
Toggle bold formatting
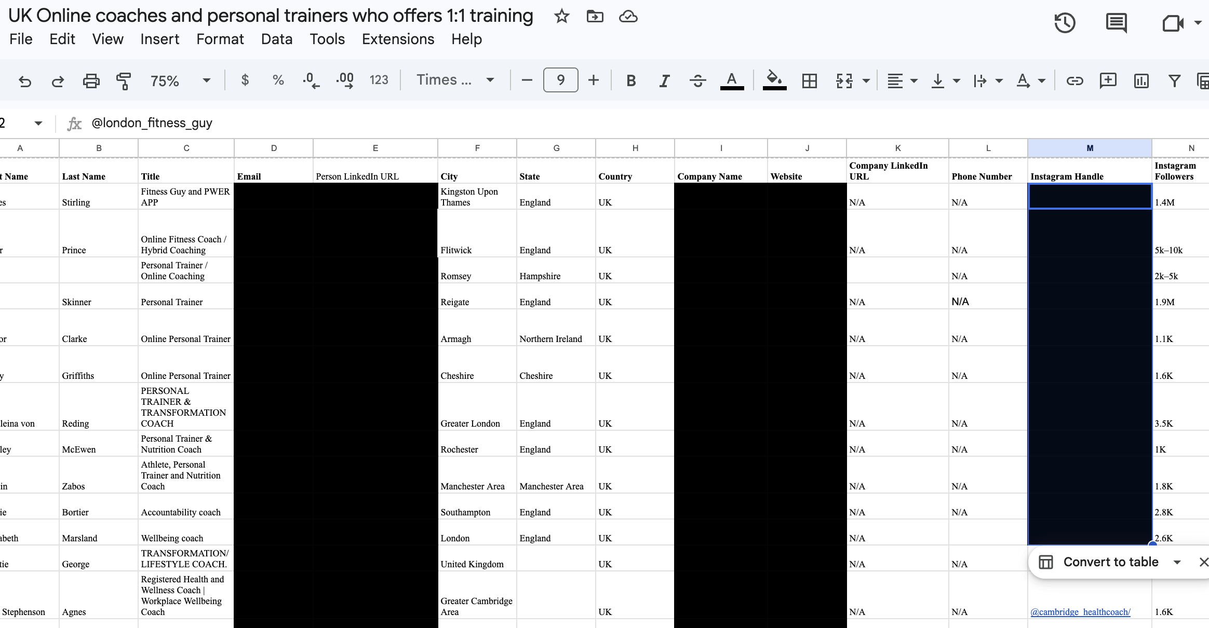(x=631, y=80)
